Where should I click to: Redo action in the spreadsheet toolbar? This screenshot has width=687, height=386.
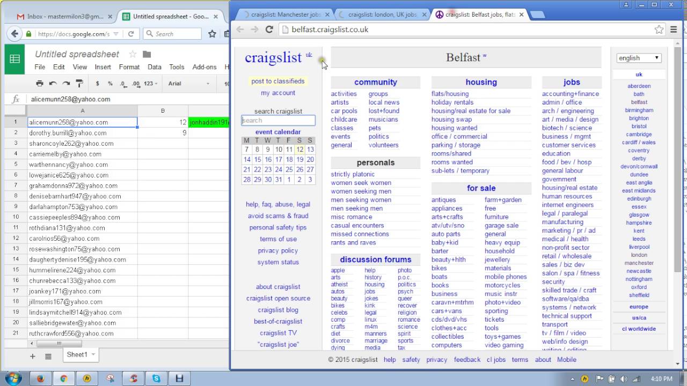(66, 83)
